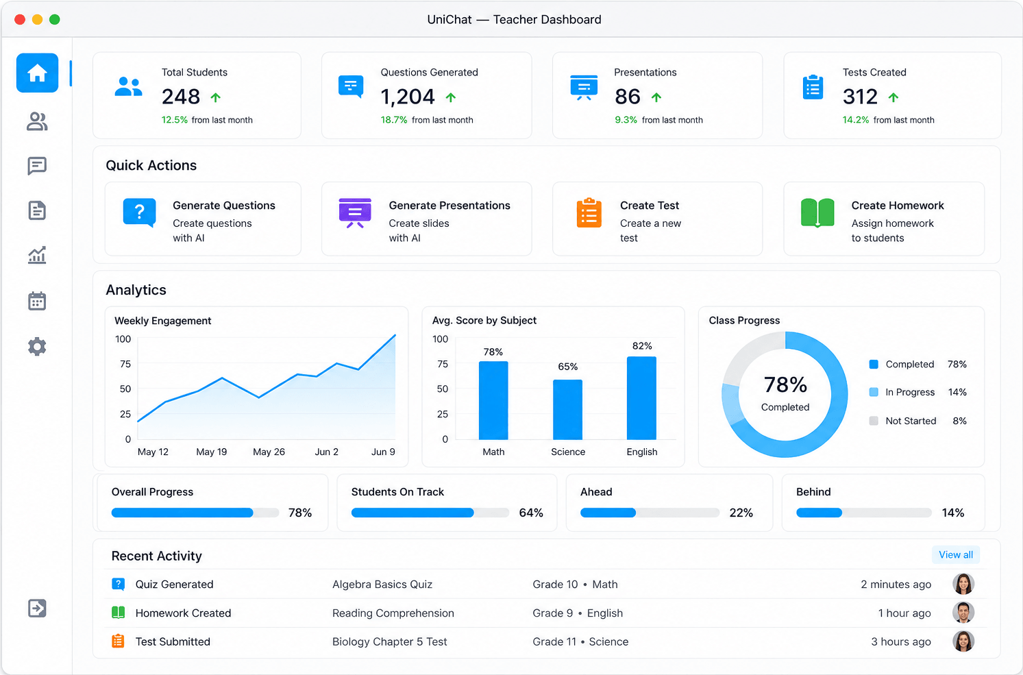Click the '1 hour ago' timestamp

(x=904, y=613)
